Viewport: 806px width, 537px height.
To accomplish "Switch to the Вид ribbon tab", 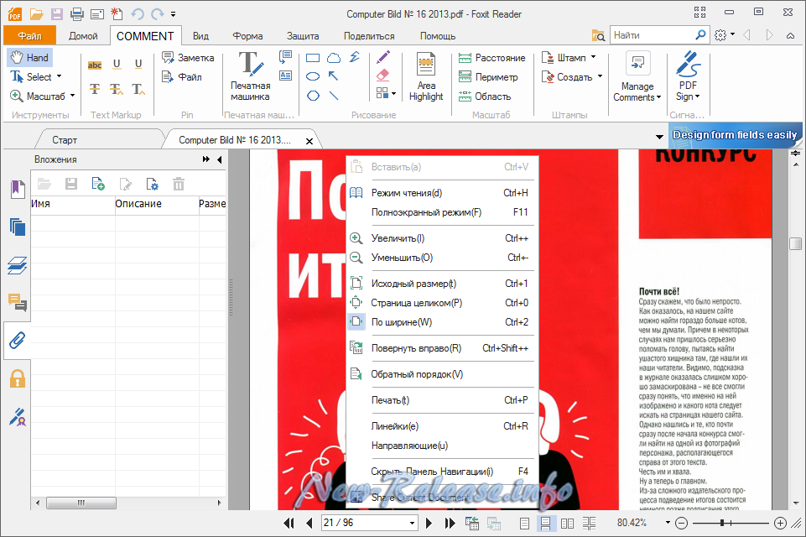I will [200, 36].
